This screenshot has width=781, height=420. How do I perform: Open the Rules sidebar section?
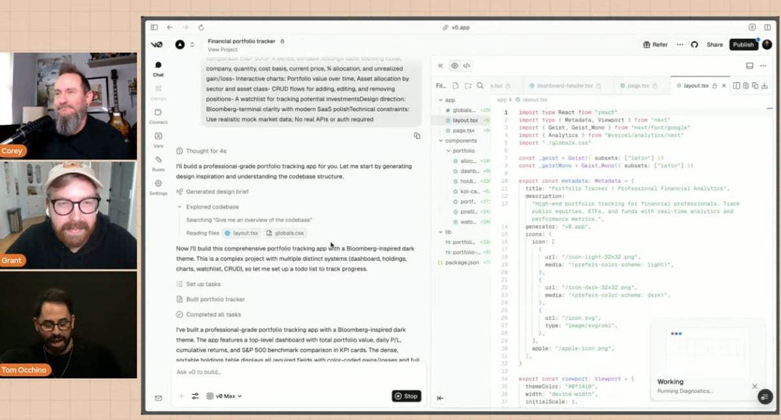click(x=158, y=164)
